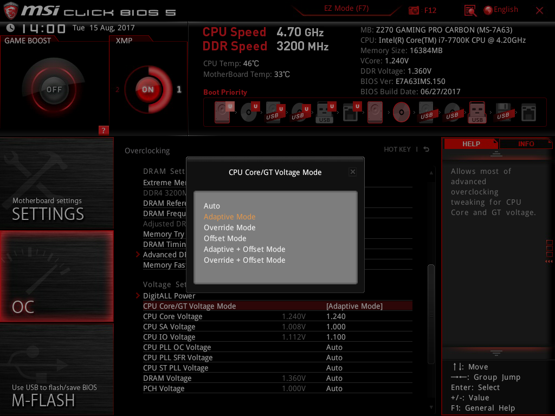The height and width of the screenshot is (416, 555).
Task: Choose Auto in the voltage mode list
Action: [x=212, y=206]
